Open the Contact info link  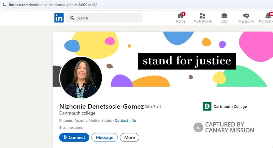(x=125, y=121)
